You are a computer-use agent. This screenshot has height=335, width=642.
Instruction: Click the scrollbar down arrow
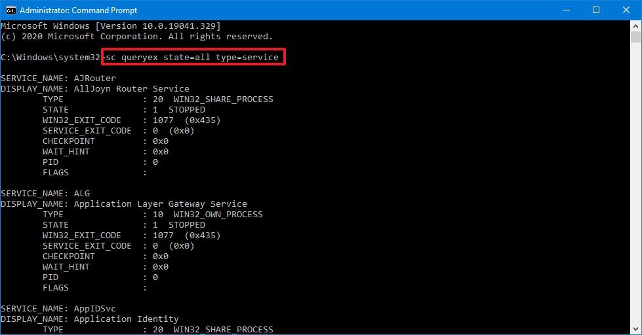coord(636,329)
